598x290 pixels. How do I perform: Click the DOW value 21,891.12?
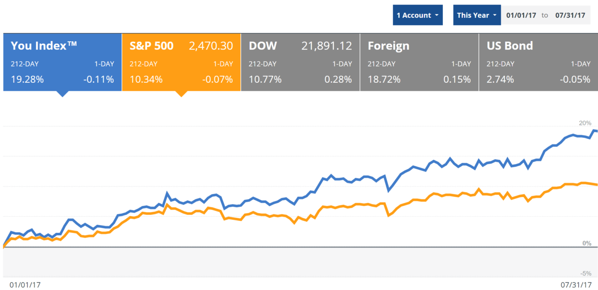(326, 46)
